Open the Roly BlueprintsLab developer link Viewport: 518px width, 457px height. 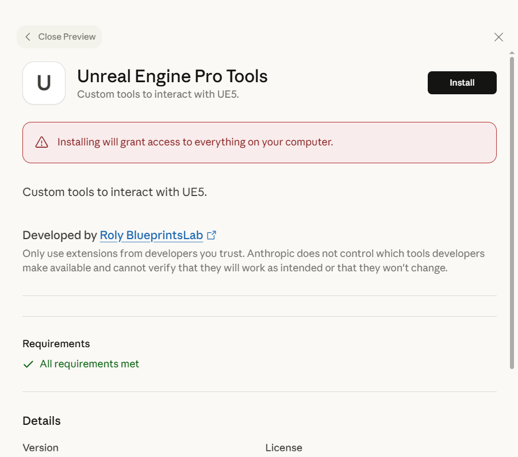coord(151,235)
